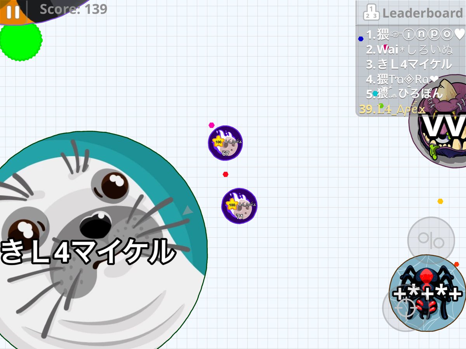This screenshot has height=349, width=466.
Task: Tap the yellow food pellet
Action: tap(440, 201)
